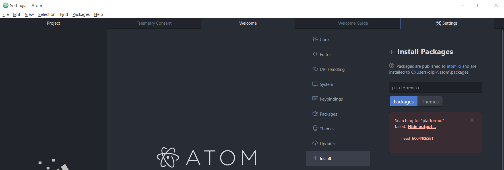Click the Atom app icon in title bar
Screen dimensions: 504x170
coord(6,5)
